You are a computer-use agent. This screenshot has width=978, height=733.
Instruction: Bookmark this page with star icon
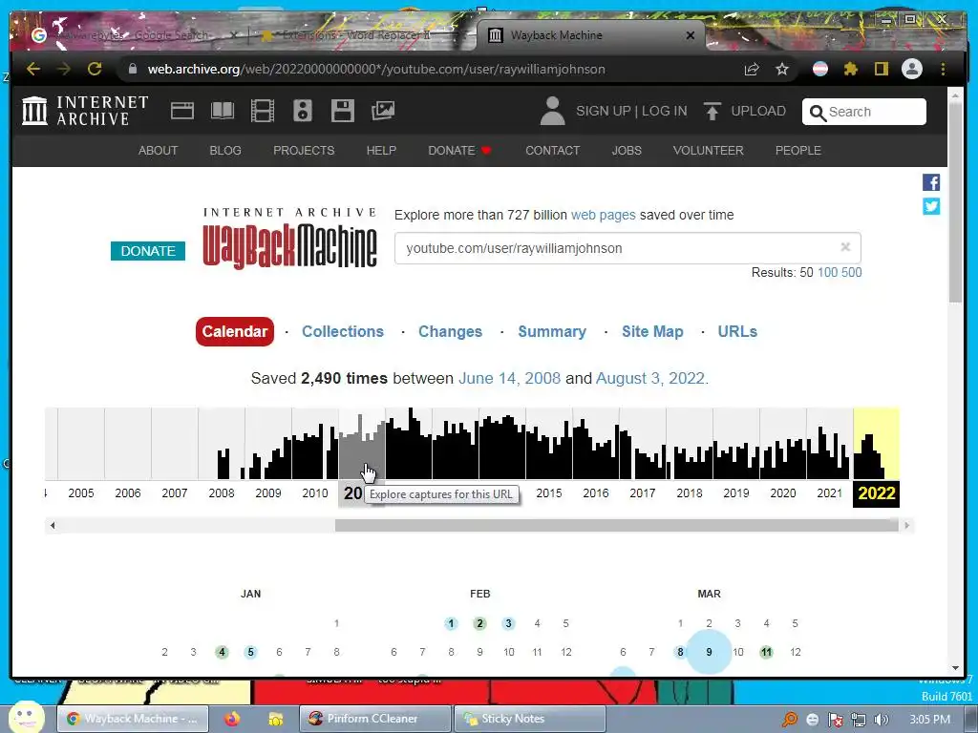tap(782, 69)
